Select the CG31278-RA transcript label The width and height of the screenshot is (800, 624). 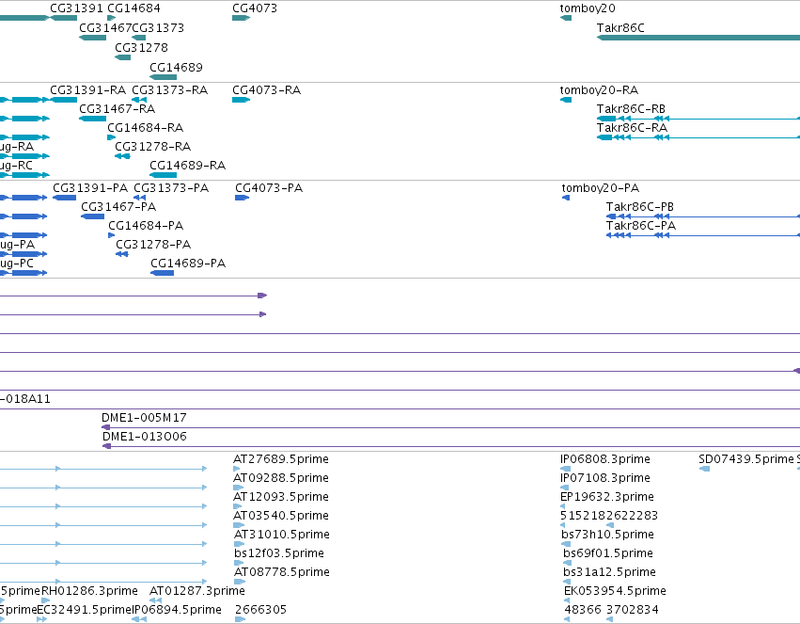[x=153, y=147]
